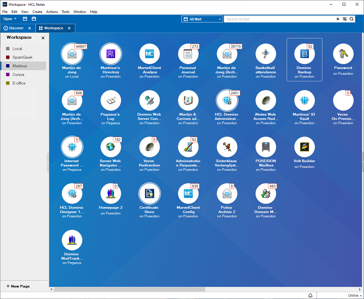
Task: Open the Create menu
Action: [x=38, y=11]
